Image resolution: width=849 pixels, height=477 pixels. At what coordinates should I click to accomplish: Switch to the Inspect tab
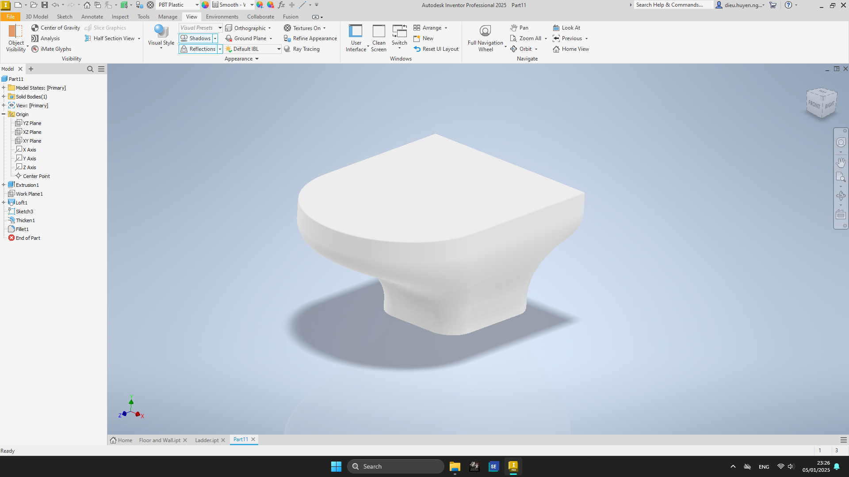point(120,17)
